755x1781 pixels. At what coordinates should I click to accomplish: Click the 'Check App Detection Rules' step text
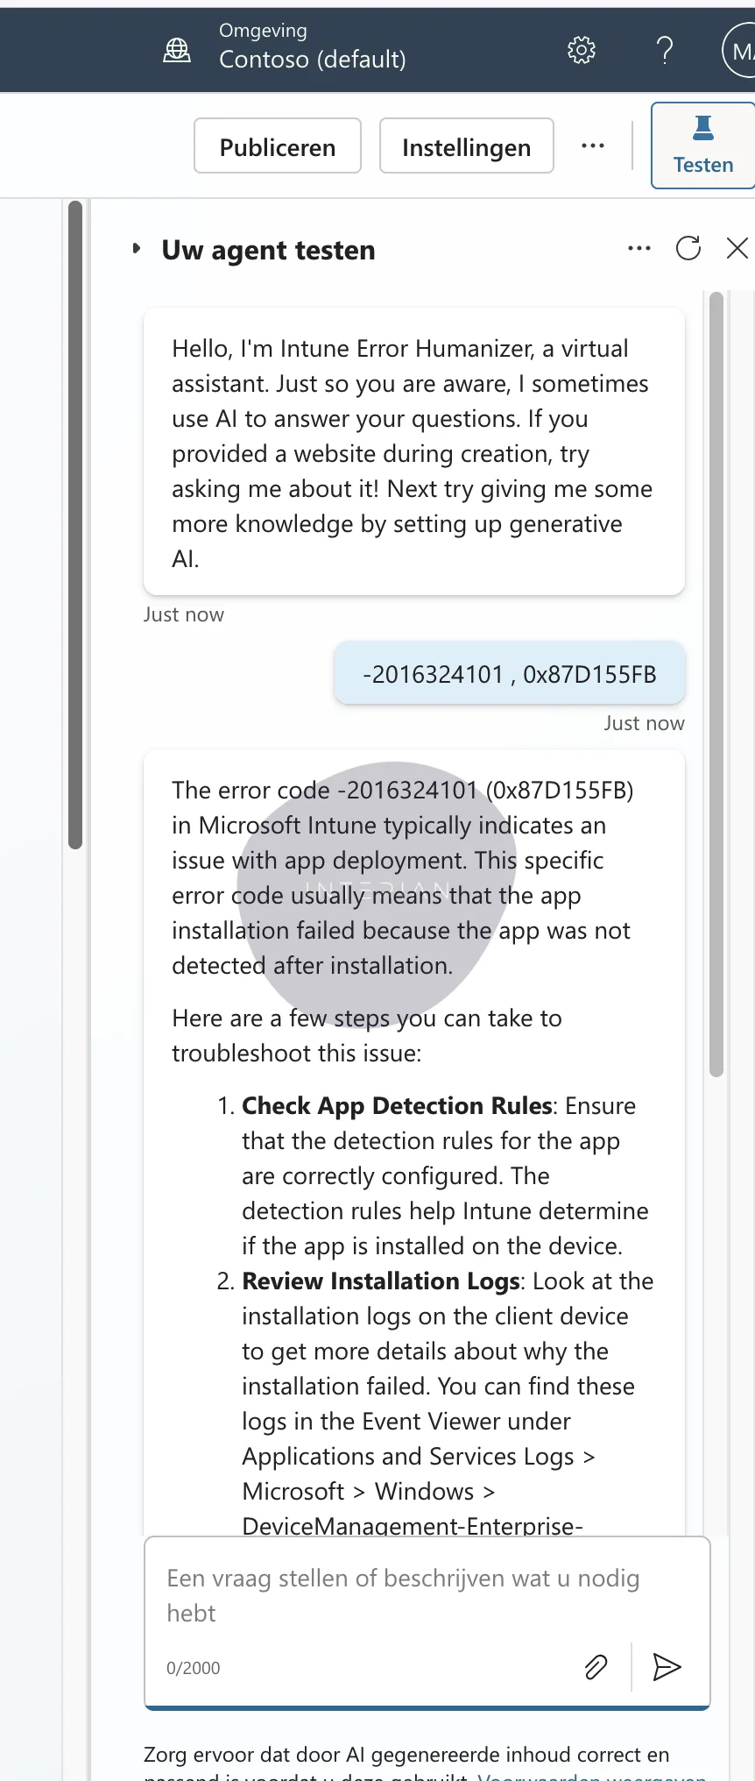click(x=397, y=1106)
